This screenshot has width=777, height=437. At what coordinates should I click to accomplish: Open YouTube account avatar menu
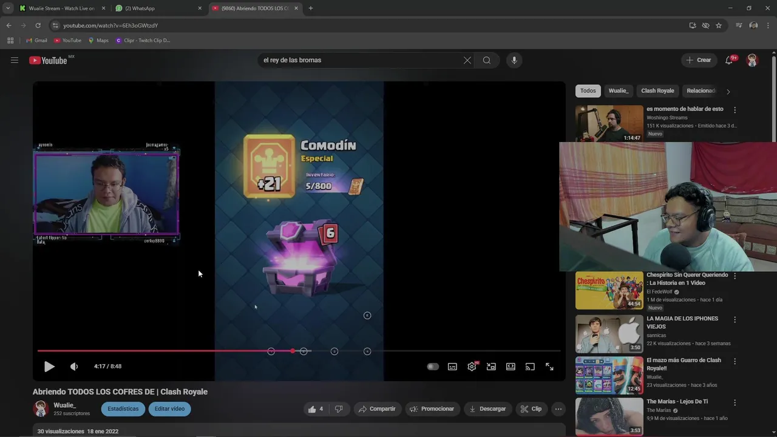coord(752,60)
